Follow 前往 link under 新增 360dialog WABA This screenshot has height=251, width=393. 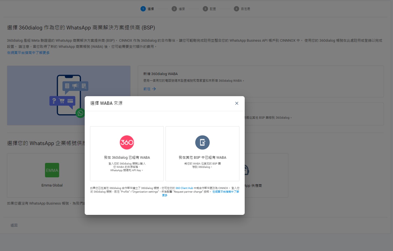(x=150, y=89)
